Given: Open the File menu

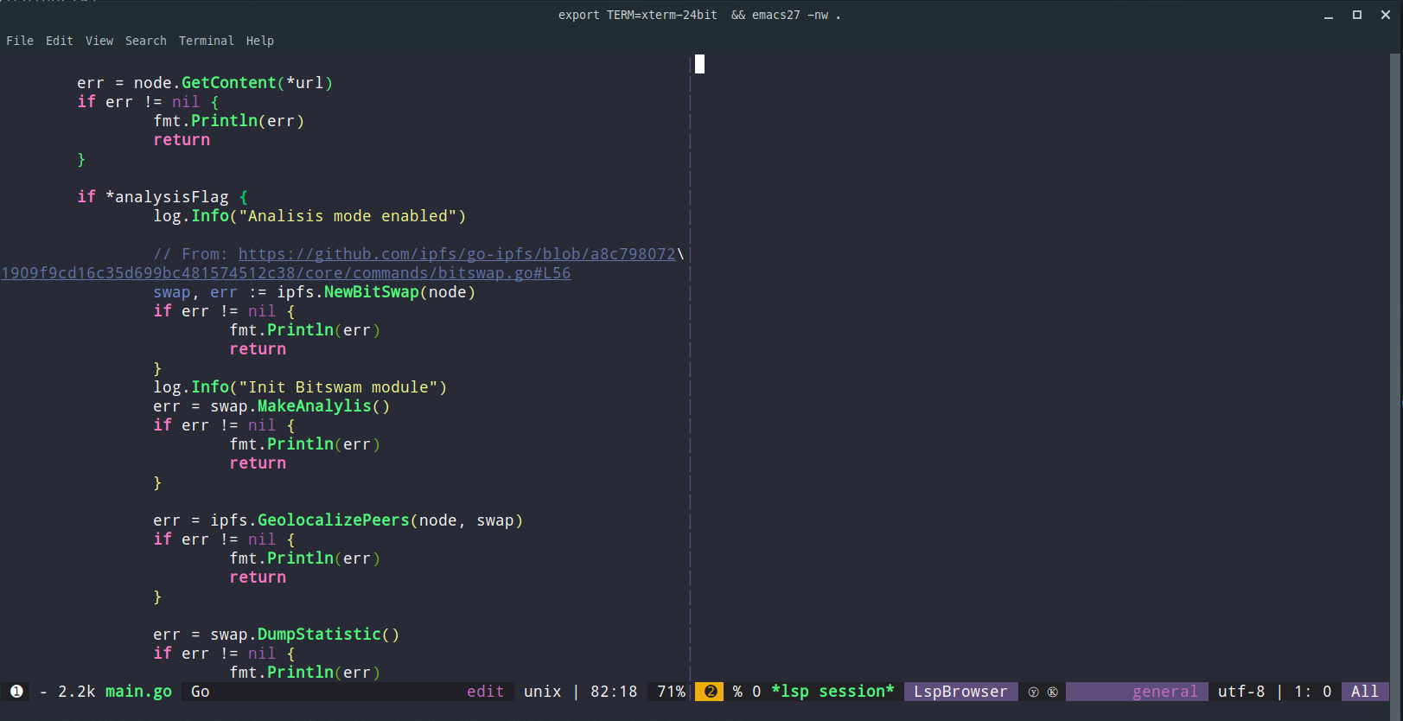Looking at the screenshot, I should (20, 41).
